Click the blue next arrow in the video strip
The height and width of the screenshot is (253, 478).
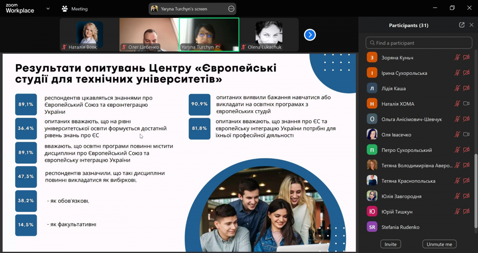pos(310,35)
